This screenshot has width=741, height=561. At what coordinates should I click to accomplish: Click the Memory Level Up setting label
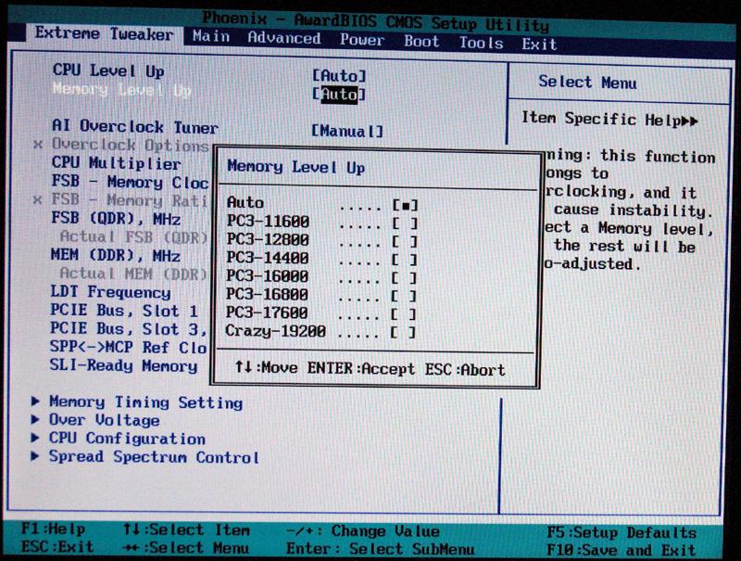pyautogui.click(x=122, y=89)
